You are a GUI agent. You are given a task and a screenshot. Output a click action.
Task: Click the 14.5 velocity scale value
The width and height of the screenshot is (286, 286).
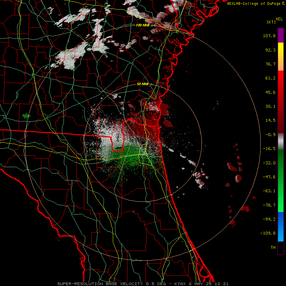tap(270, 120)
